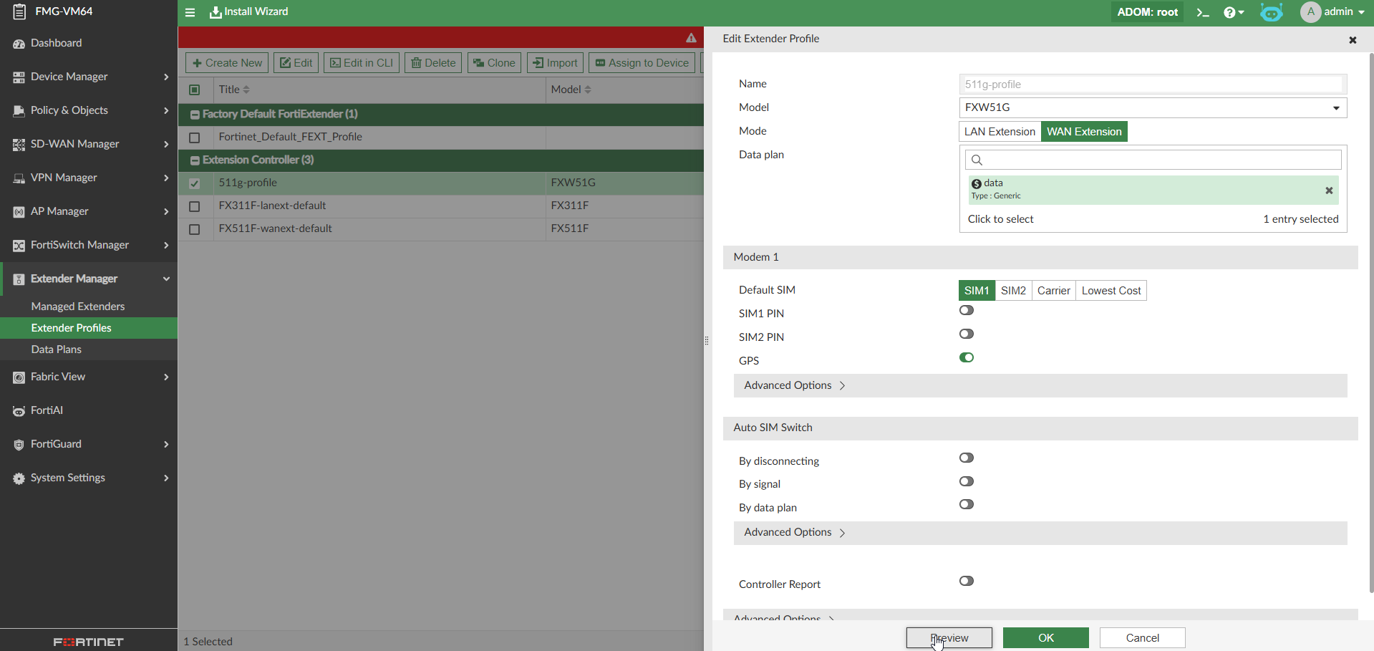Toggle the select-all header checkbox
This screenshot has width=1374, height=651.
tap(194, 90)
